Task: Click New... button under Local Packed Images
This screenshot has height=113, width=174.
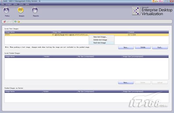Action: (x=126, y=82)
